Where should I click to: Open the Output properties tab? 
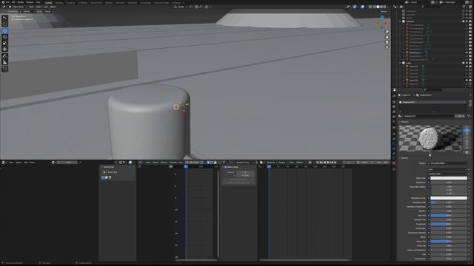[394, 106]
